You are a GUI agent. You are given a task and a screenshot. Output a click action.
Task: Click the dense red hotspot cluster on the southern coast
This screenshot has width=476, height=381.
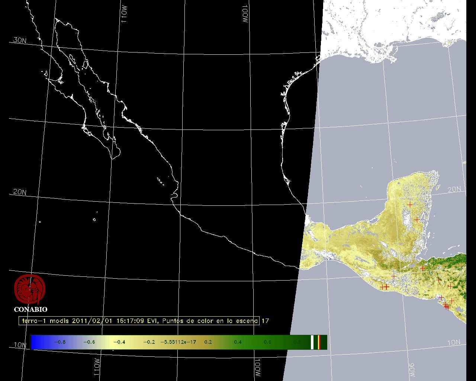point(447,307)
